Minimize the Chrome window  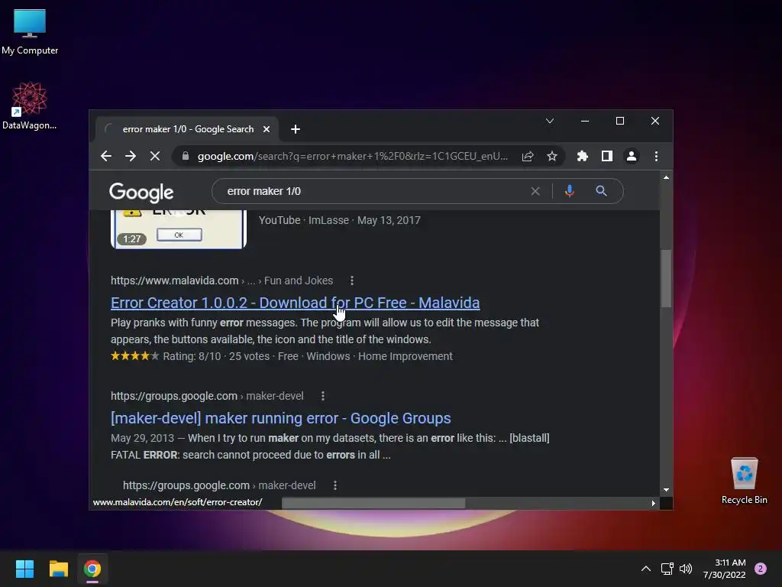tap(585, 122)
